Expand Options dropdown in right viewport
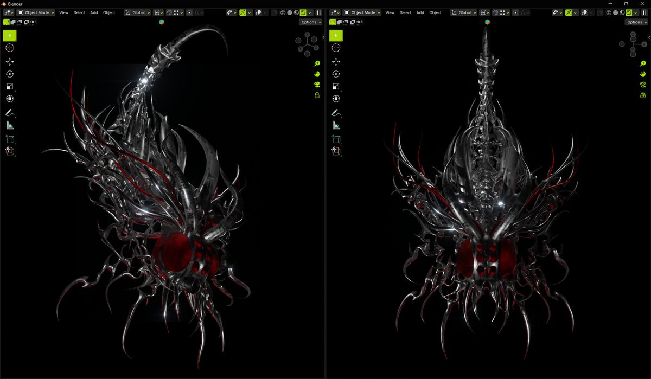651x379 pixels. pos(636,22)
